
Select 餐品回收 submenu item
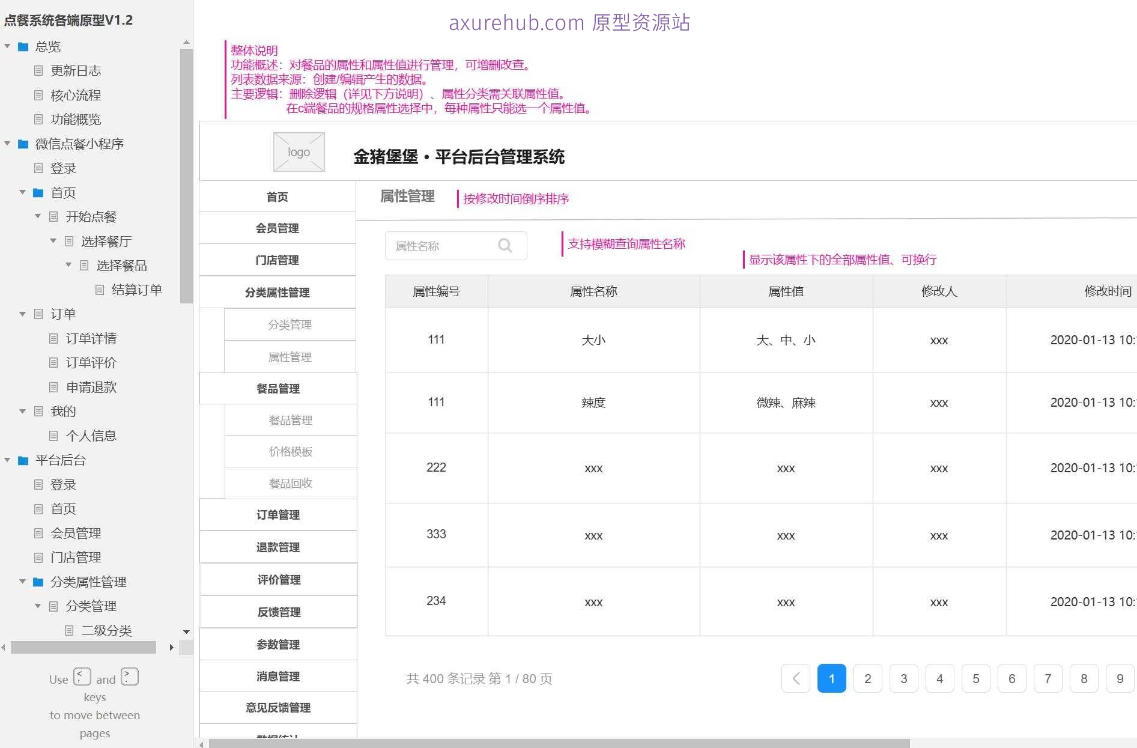(291, 484)
